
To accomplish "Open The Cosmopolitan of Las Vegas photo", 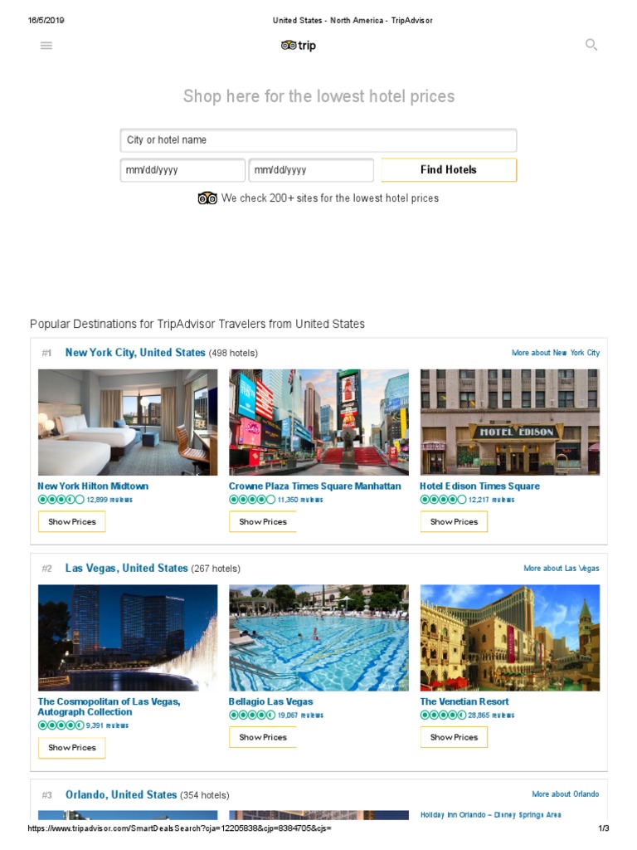I will 128,637.
